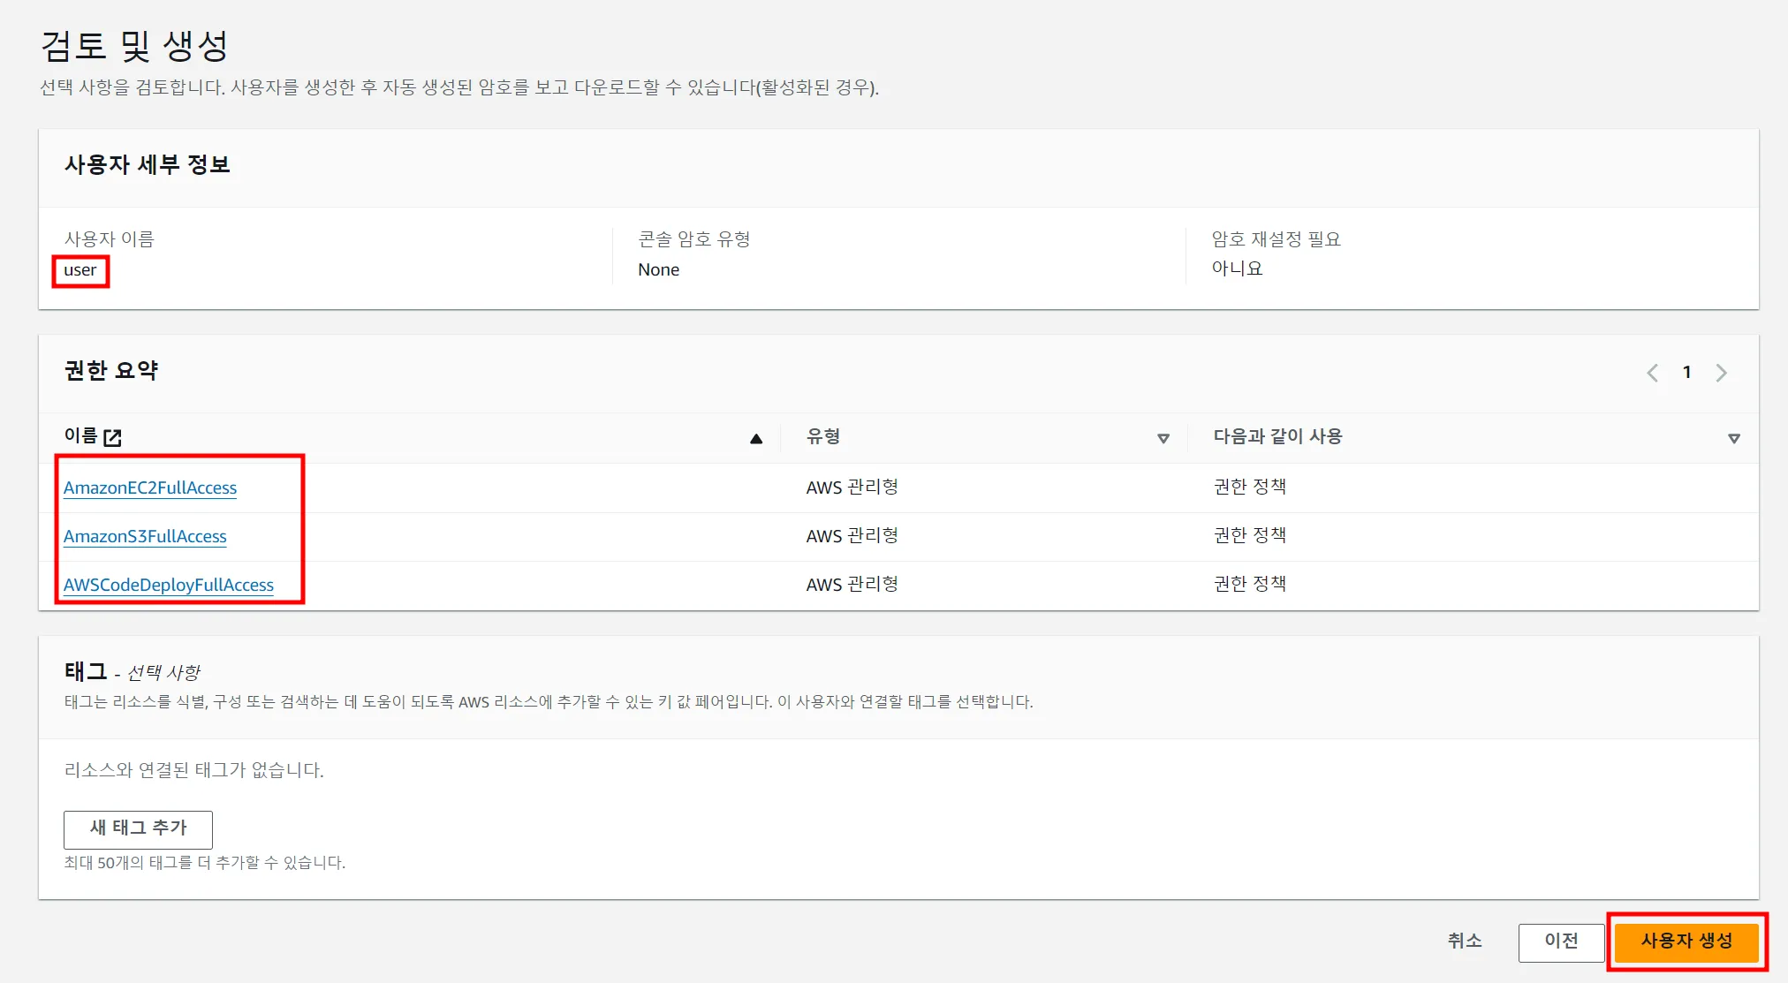This screenshot has height=983, width=1788.
Task: Click the '유형' column header text
Action: click(823, 436)
